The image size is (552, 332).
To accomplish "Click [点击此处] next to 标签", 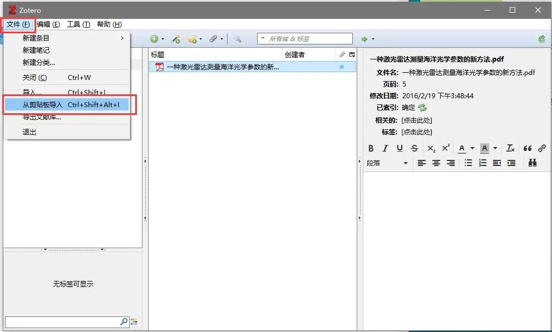I will (417, 132).
